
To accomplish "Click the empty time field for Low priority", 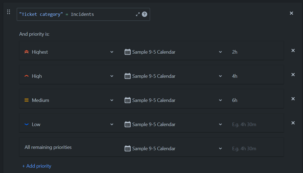I will point(255,124).
